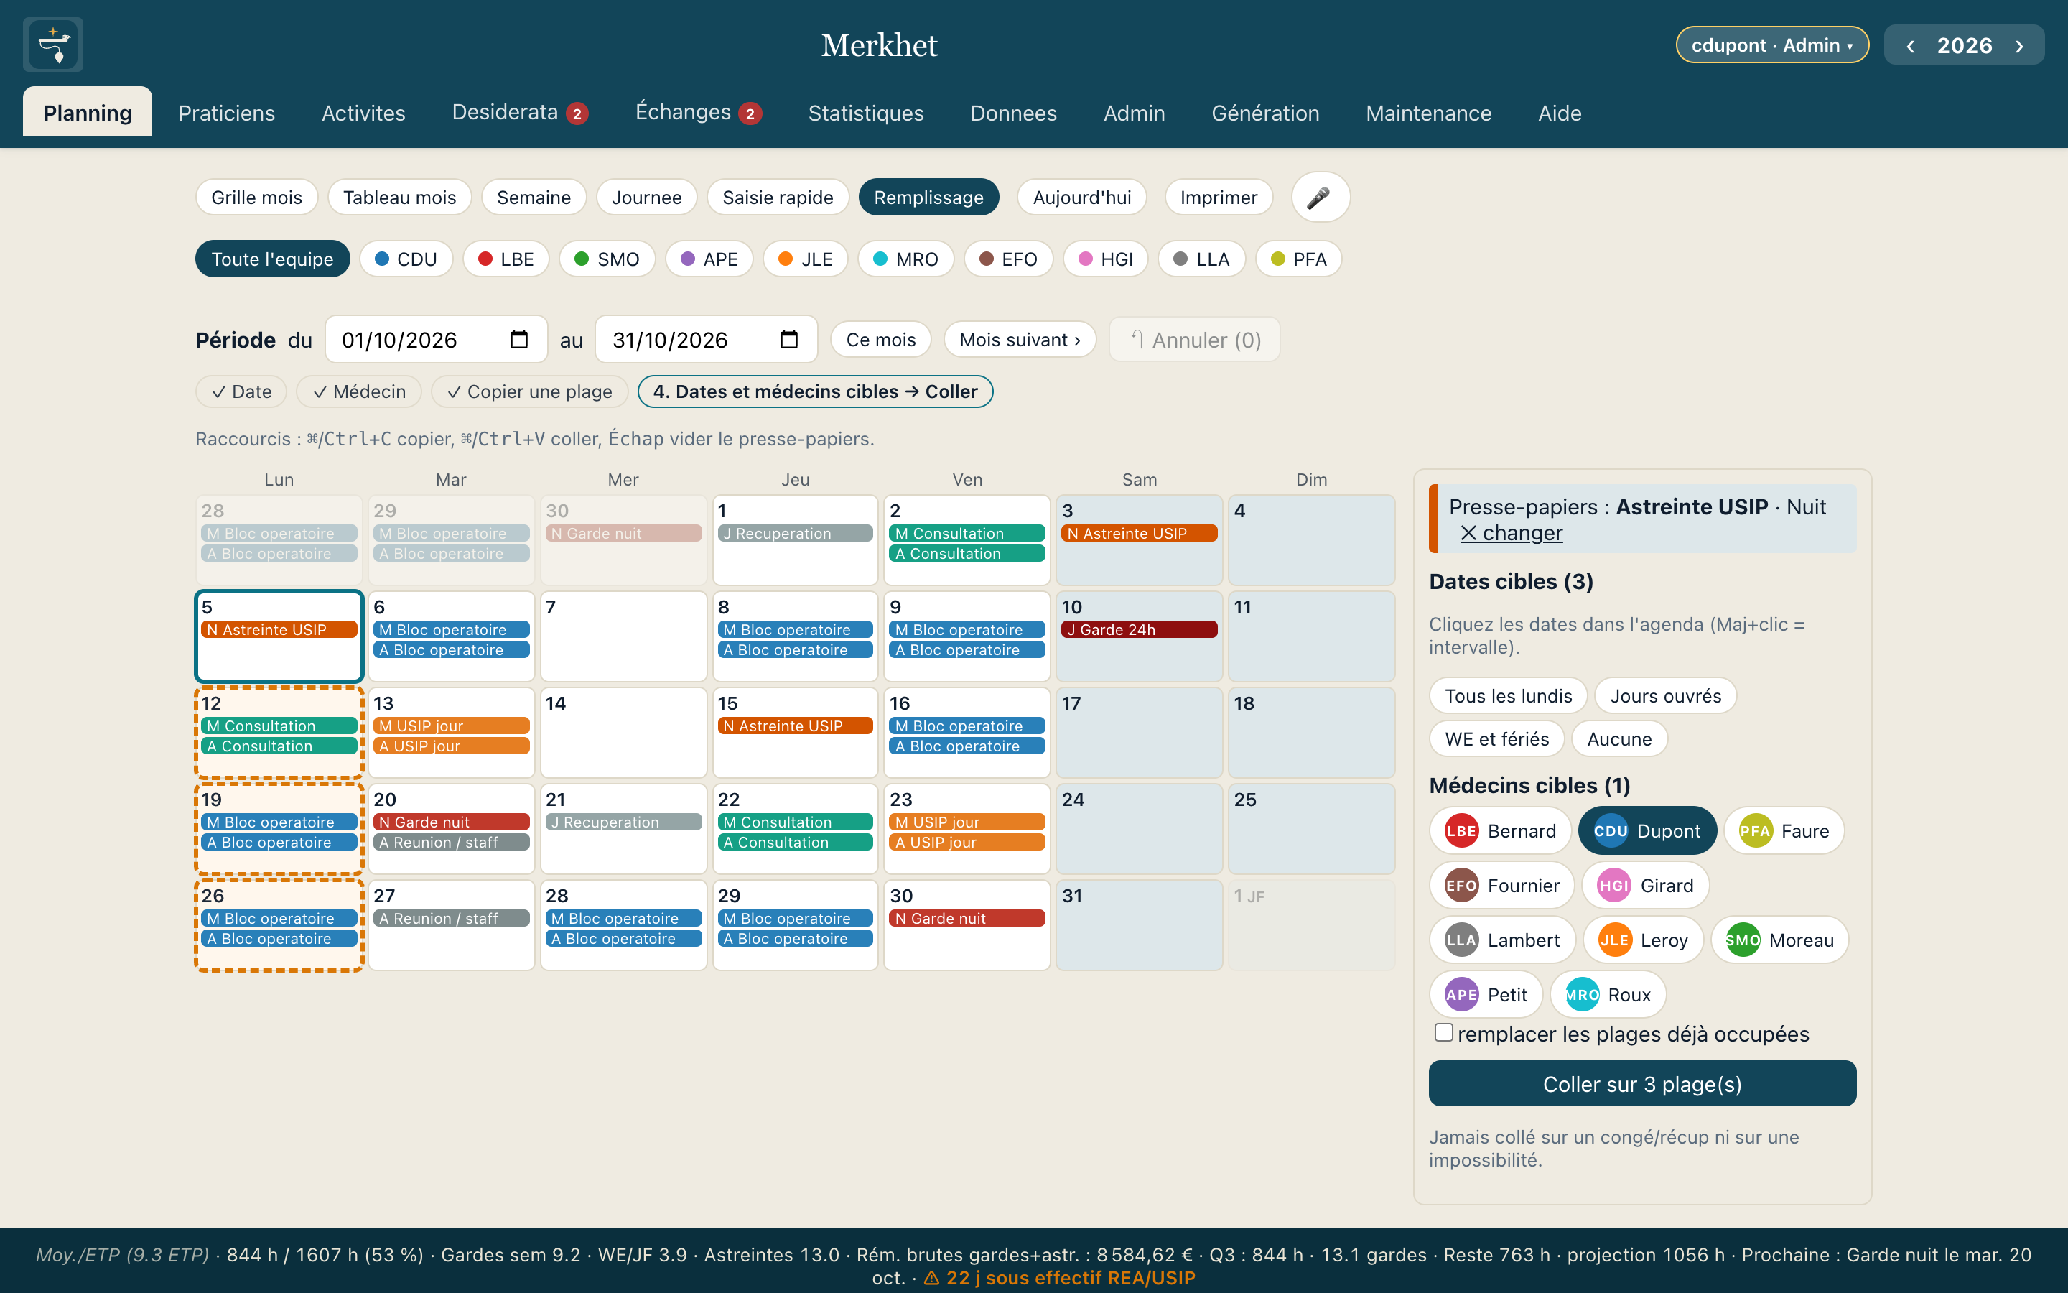Screen dimensions: 2068x1293
Task: Select the APE Petit doctor chip
Action: (1486, 995)
